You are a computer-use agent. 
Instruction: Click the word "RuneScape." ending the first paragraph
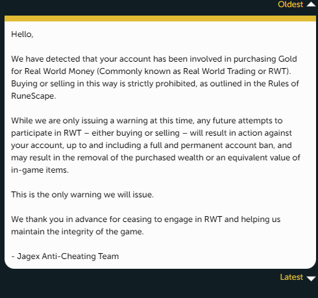(34, 96)
